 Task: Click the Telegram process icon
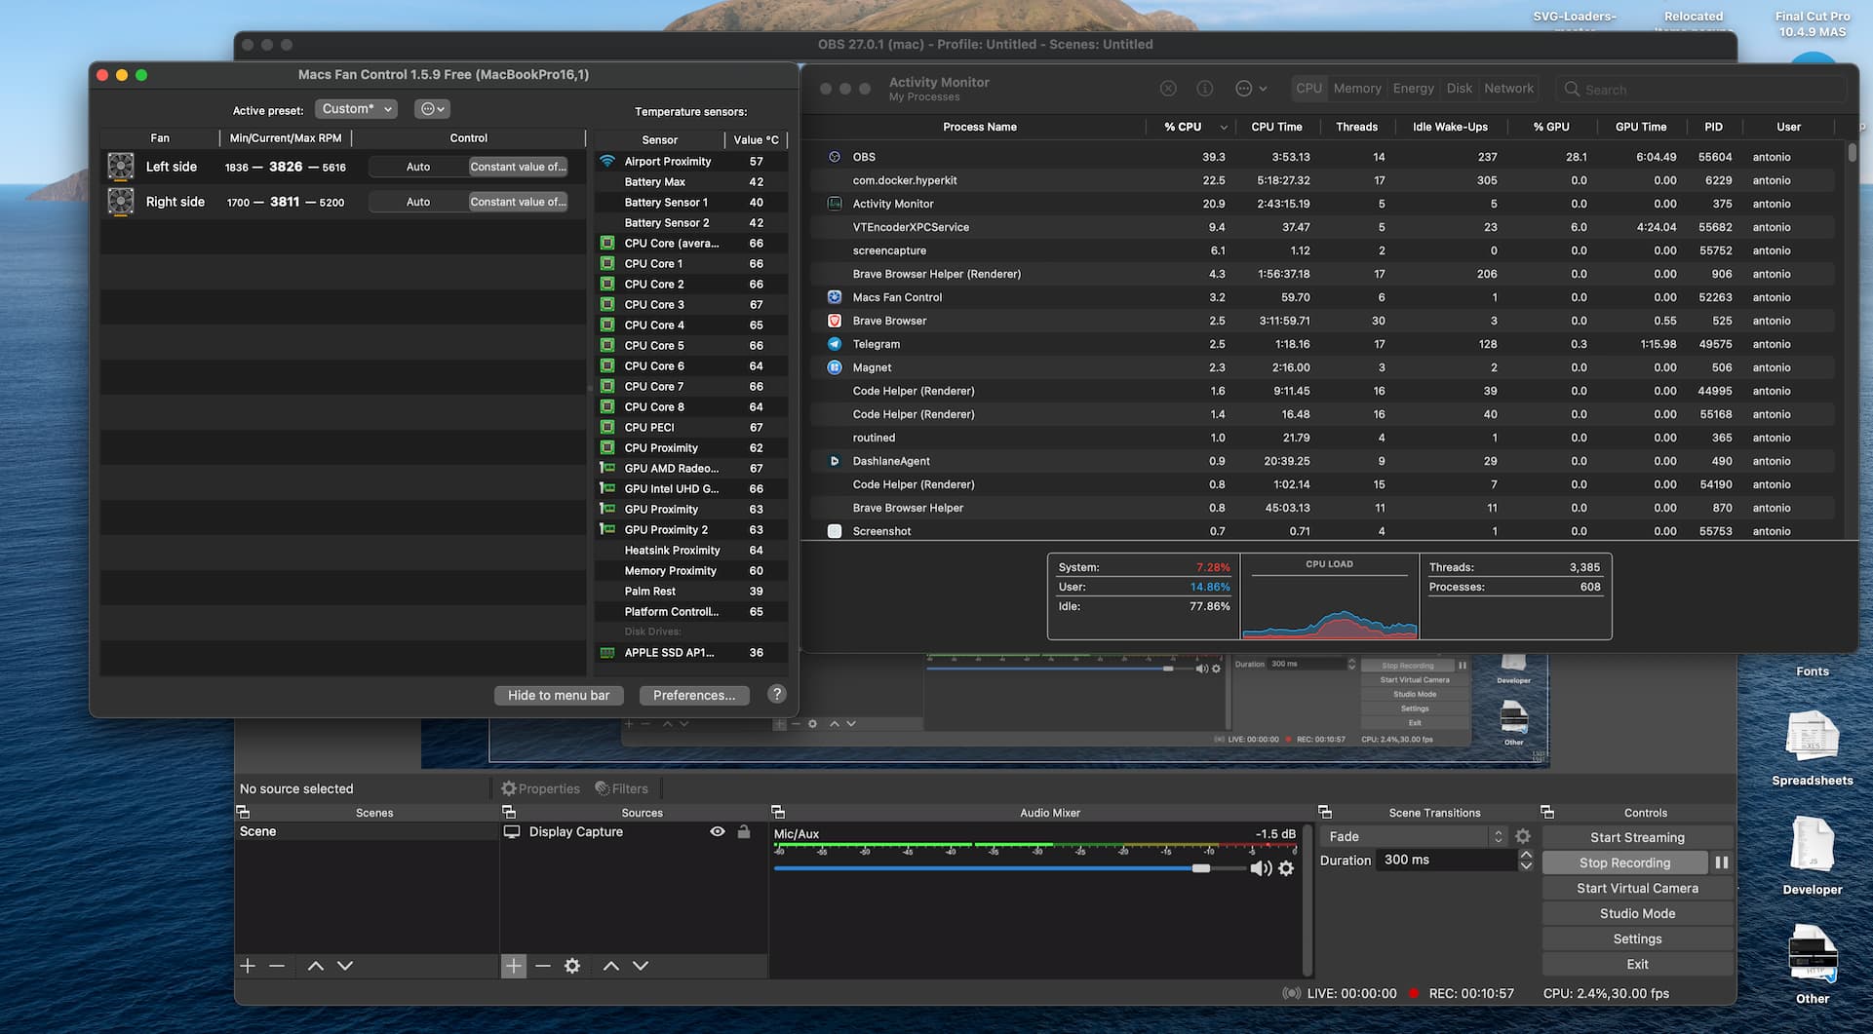[835, 344]
